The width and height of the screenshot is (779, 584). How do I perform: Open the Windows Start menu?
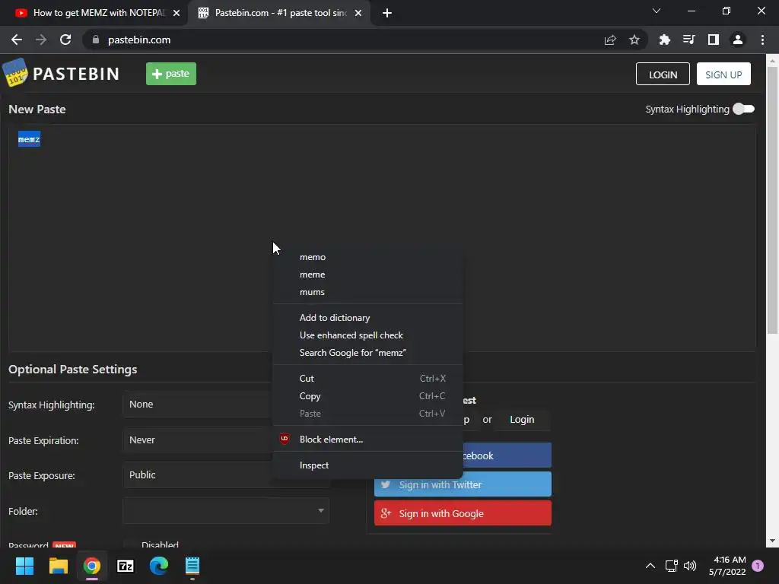coord(24,566)
